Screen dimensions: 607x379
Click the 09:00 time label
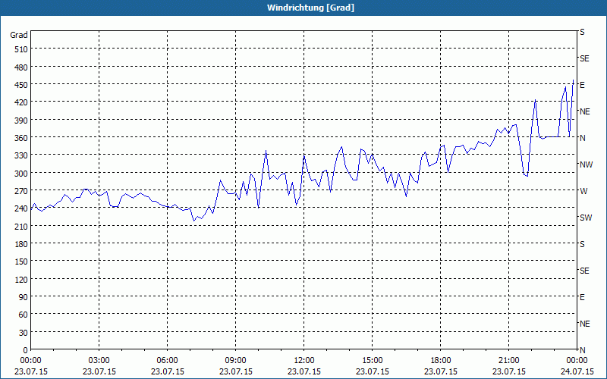(x=236, y=361)
